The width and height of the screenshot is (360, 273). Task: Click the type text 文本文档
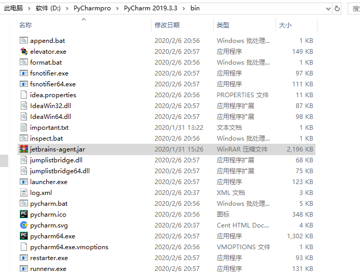tap(229, 128)
